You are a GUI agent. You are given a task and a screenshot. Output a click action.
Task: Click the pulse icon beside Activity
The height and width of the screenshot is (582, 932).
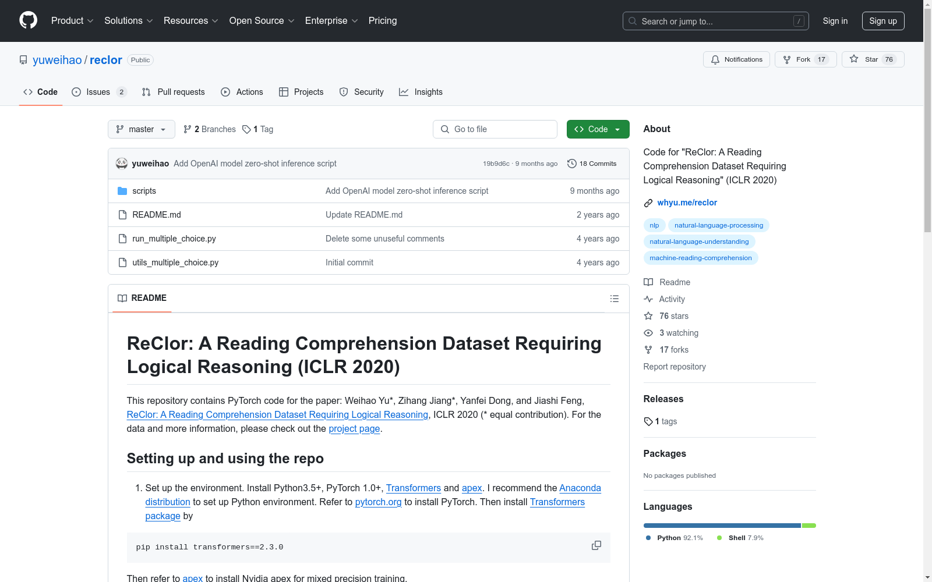tap(648, 299)
